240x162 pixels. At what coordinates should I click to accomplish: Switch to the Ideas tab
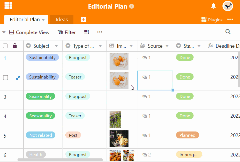[62, 19]
